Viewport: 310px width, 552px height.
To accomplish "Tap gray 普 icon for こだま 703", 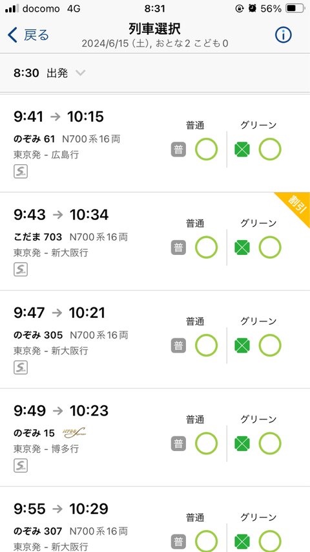I will [x=178, y=248].
